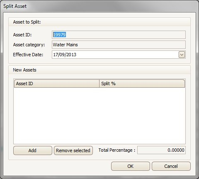Click the Total Percentage : label
Viewport: 199px width, 179px height.
(117, 150)
